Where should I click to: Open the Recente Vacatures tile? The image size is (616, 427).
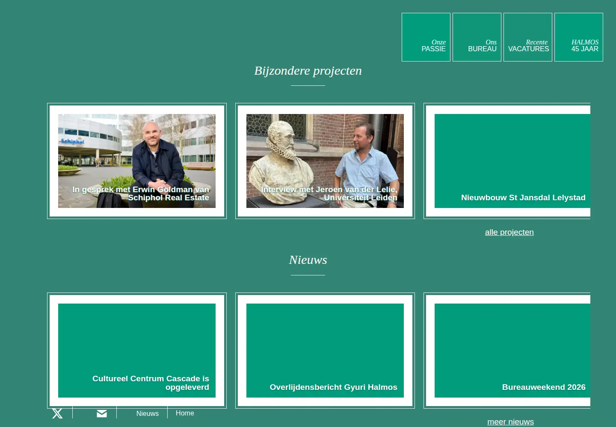(x=528, y=37)
